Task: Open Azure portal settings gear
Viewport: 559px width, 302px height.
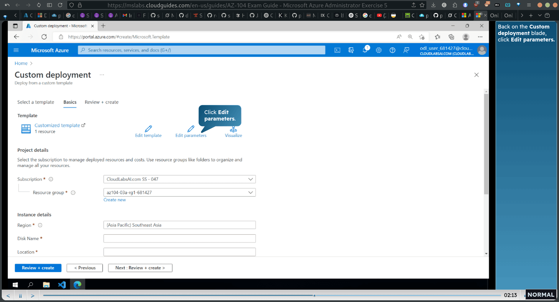Action: point(379,50)
